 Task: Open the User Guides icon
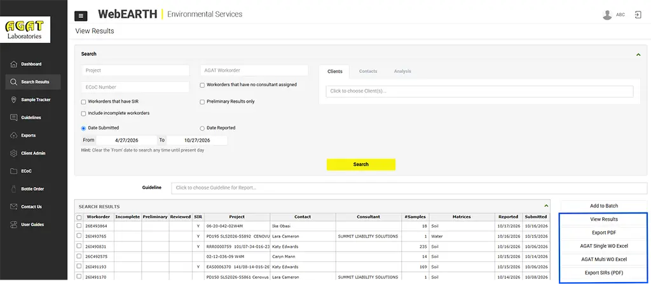[x=14, y=224]
